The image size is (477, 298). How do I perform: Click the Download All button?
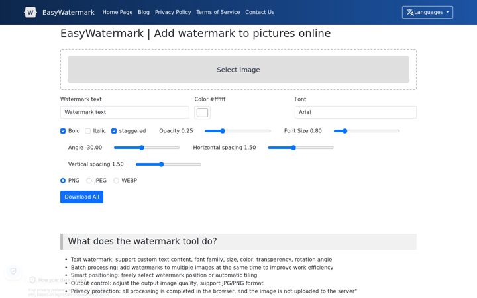point(82,197)
